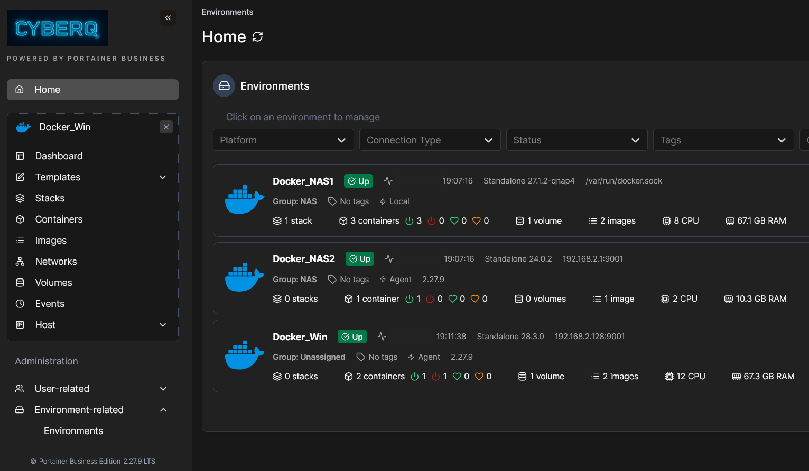Click the Docker whale icon beside Docker_Win in sidebar

point(23,127)
